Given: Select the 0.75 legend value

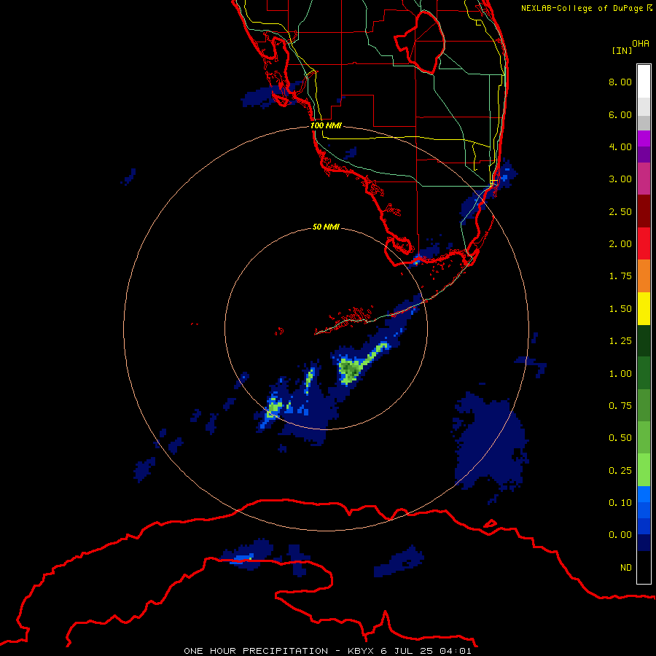Looking at the screenshot, I should pyautogui.click(x=620, y=406).
